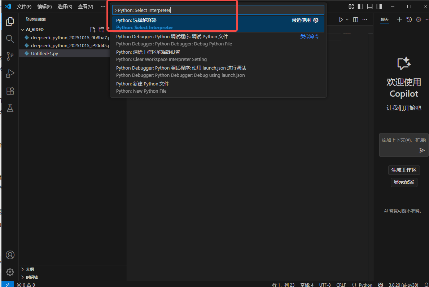This screenshot has width=429, height=287.
Task: Open the Explorer view in activity bar
Action: [x=10, y=22]
